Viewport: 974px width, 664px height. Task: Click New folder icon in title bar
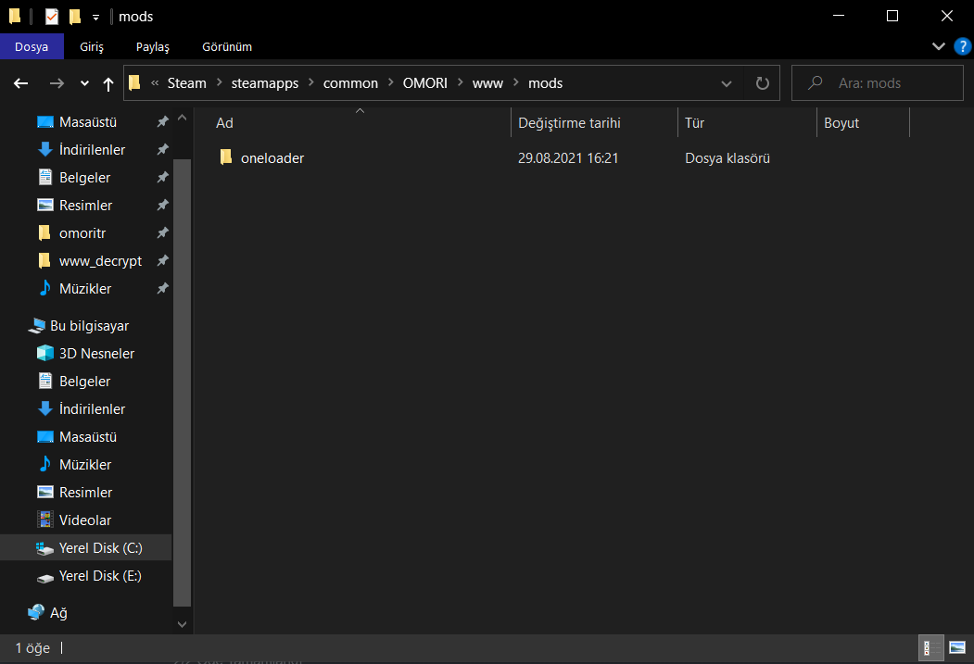74,16
